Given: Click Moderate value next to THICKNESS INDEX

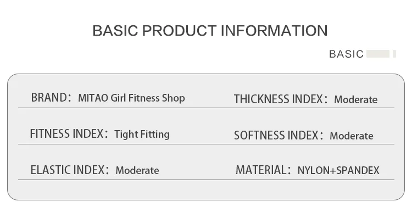Looking at the screenshot, I should click(356, 99).
